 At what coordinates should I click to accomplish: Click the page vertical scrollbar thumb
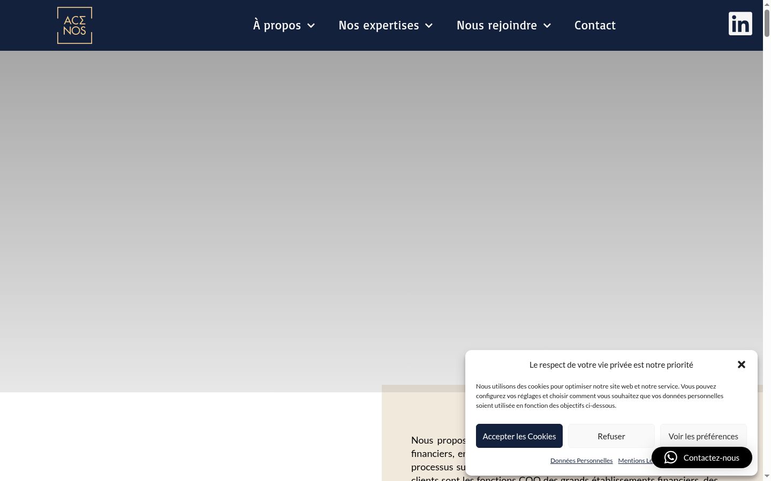pyautogui.click(x=767, y=22)
